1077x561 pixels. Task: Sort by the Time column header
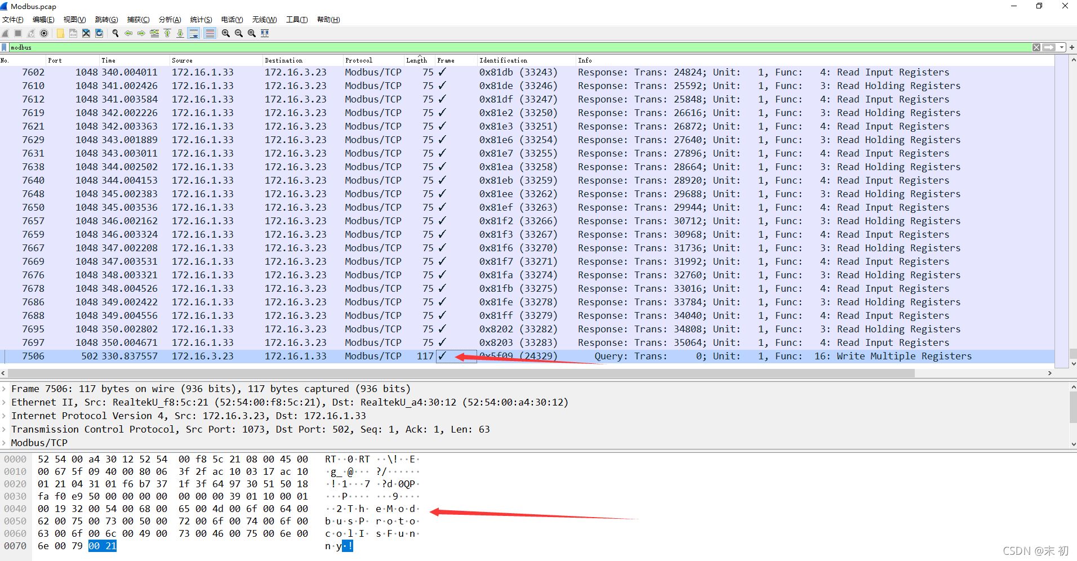pyautogui.click(x=135, y=60)
